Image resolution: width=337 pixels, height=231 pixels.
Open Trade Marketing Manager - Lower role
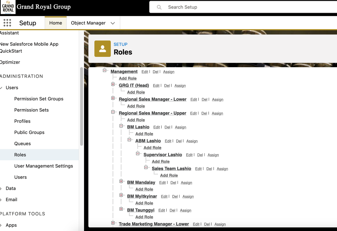tap(154, 224)
